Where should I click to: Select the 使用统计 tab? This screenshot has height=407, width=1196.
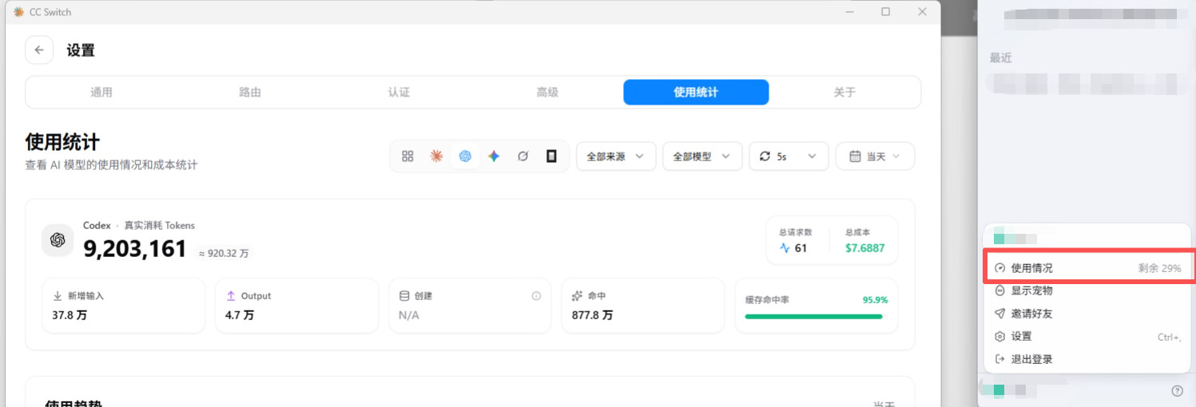point(696,93)
